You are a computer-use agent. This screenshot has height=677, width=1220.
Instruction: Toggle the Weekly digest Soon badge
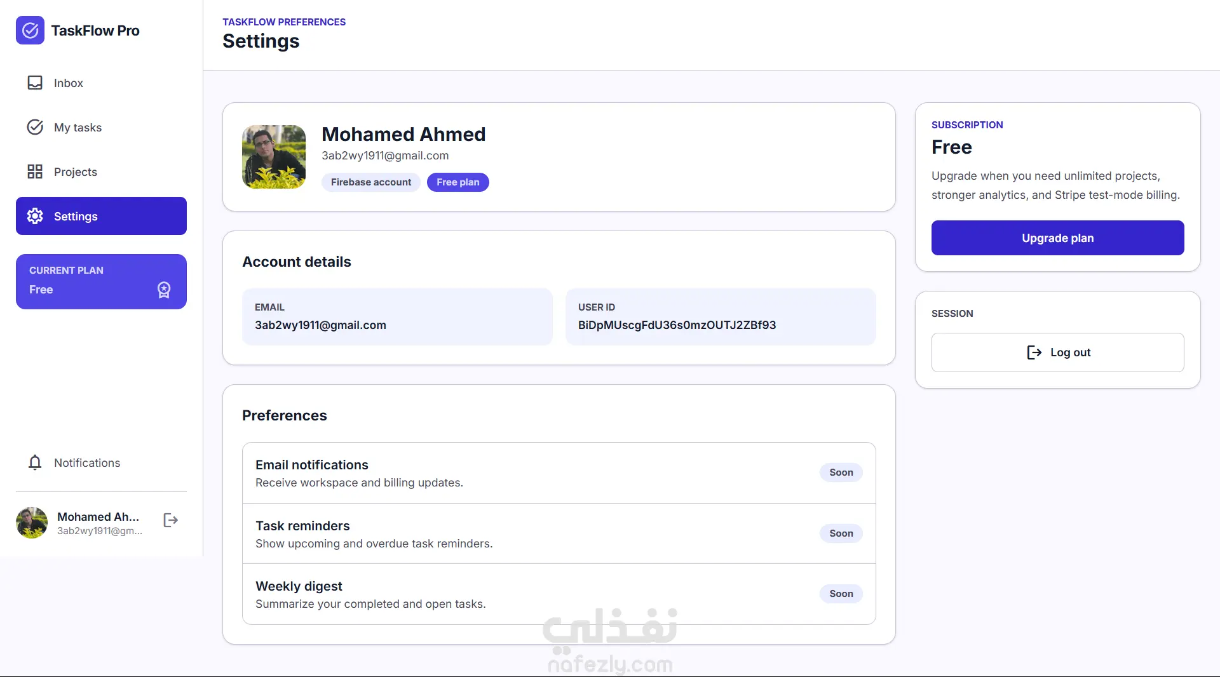[x=841, y=594]
